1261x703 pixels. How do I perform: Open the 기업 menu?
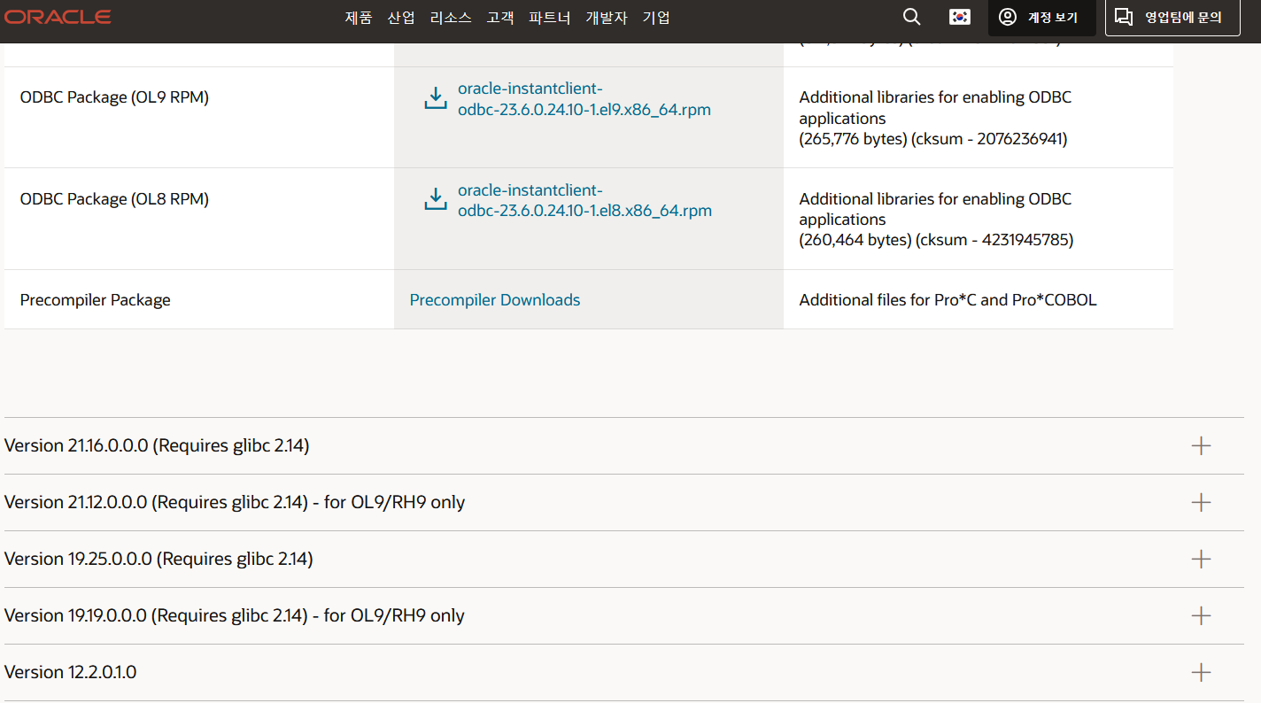[x=656, y=18]
